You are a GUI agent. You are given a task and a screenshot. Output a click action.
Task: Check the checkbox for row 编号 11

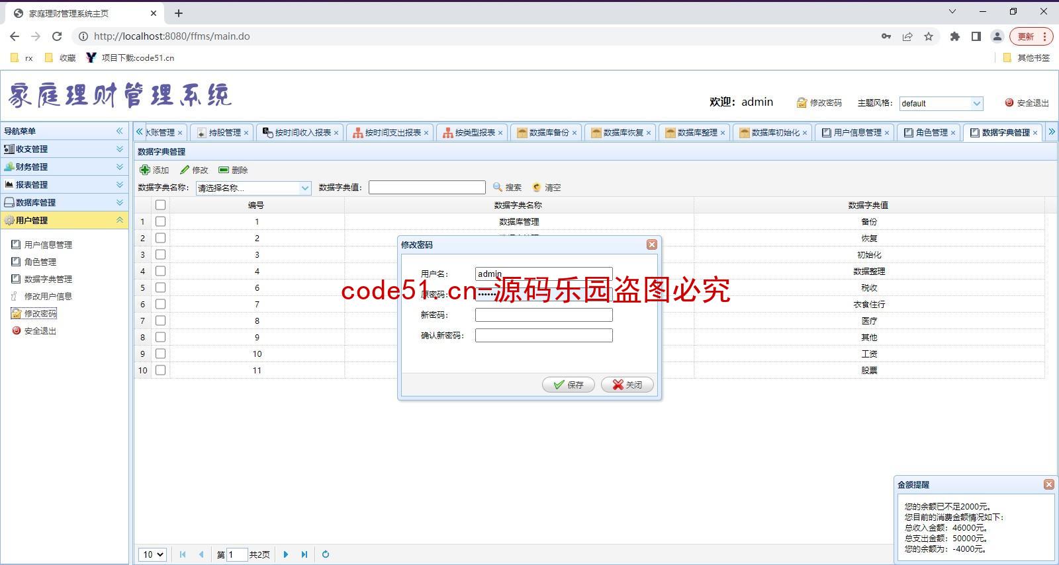coord(160,370)
